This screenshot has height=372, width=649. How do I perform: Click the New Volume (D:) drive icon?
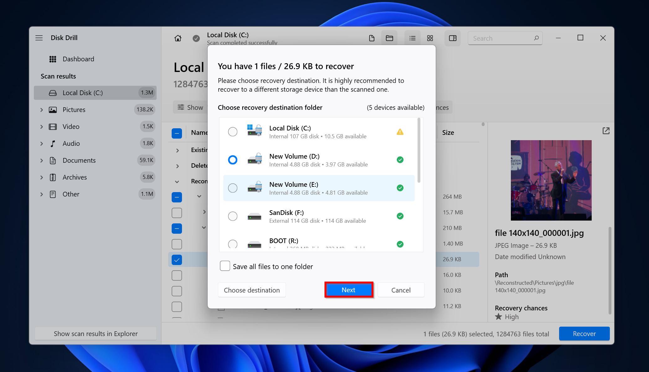[x=254, y=158]
